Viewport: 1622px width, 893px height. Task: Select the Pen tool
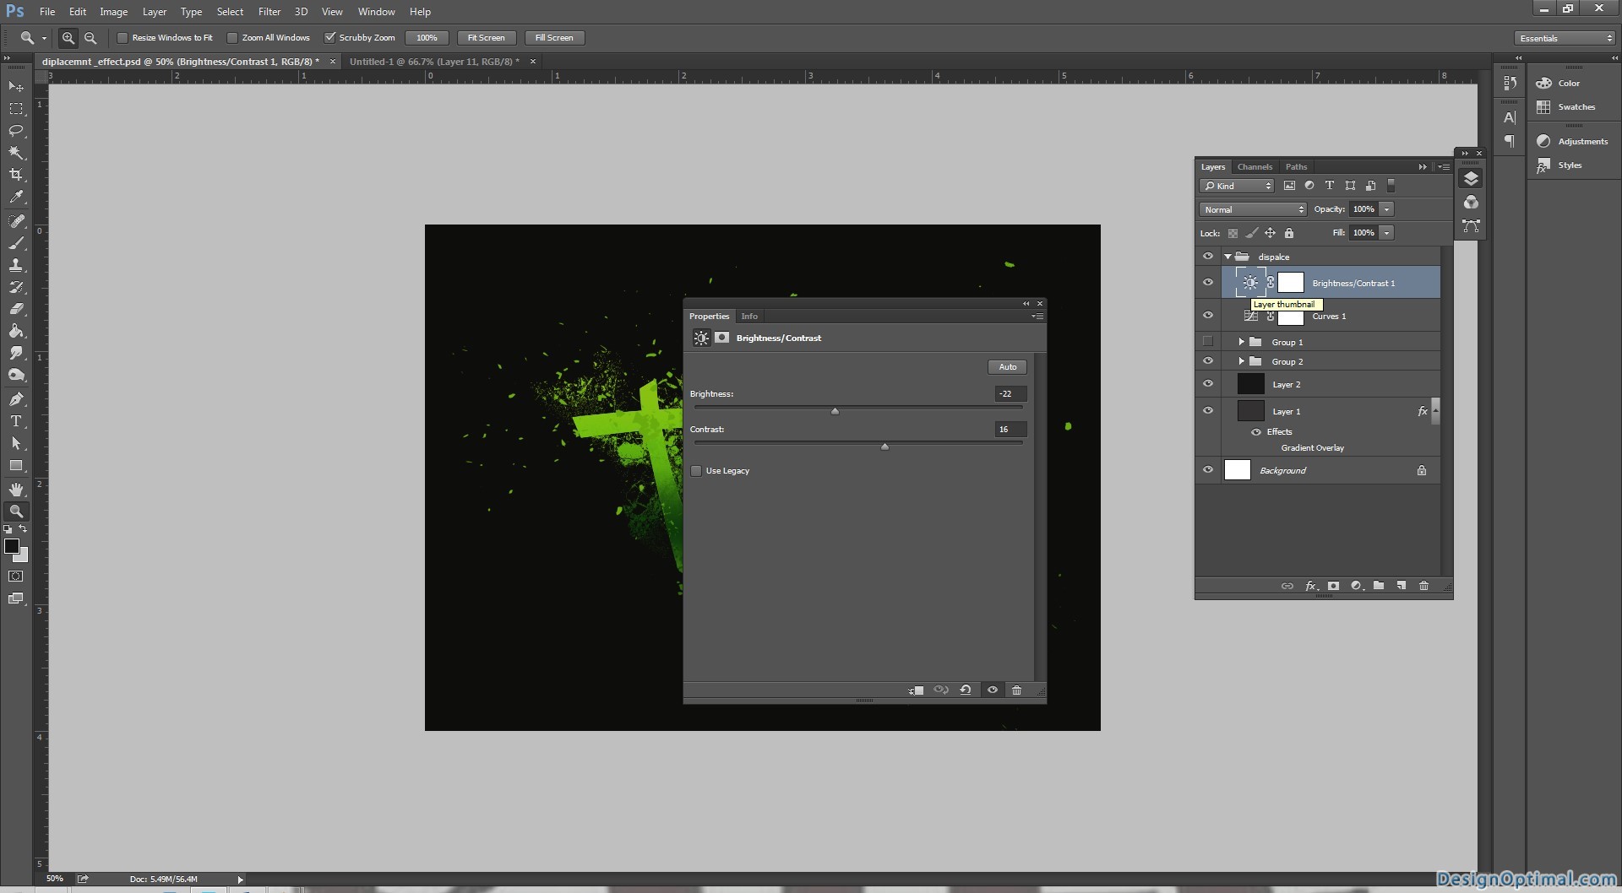16,399
